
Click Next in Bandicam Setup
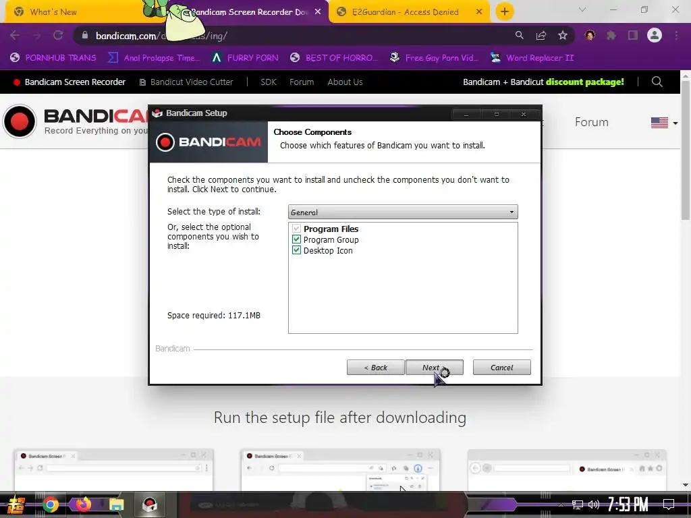coord(434,368)
